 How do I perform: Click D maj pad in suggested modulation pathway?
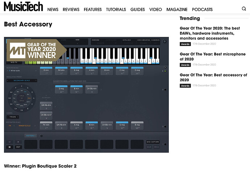coord(61,89)
